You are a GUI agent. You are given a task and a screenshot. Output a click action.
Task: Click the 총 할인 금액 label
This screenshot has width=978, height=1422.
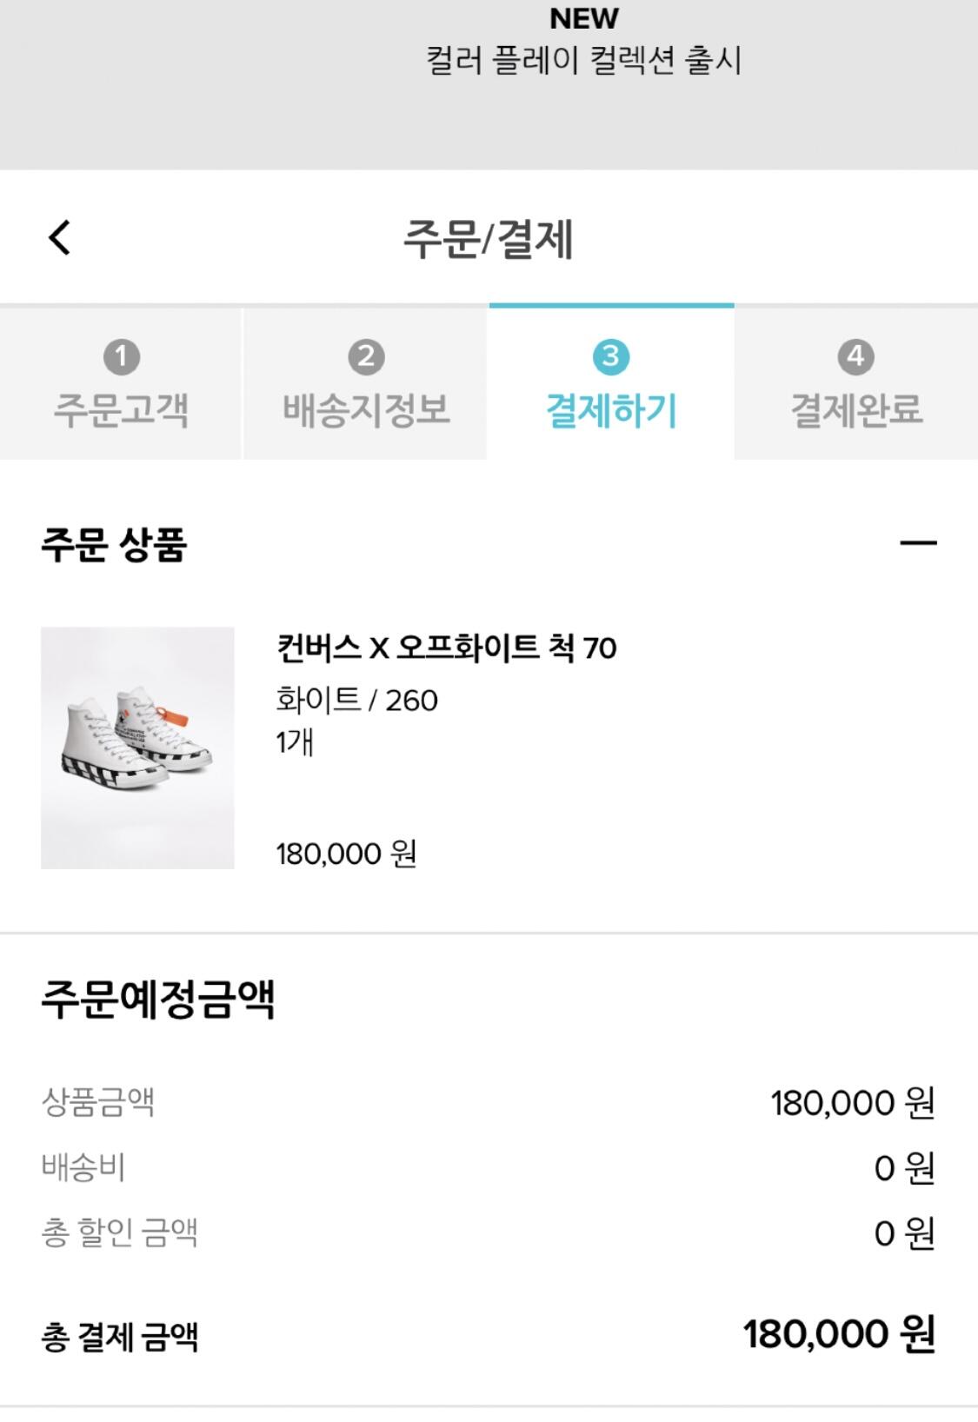(x=120, y=1233)
